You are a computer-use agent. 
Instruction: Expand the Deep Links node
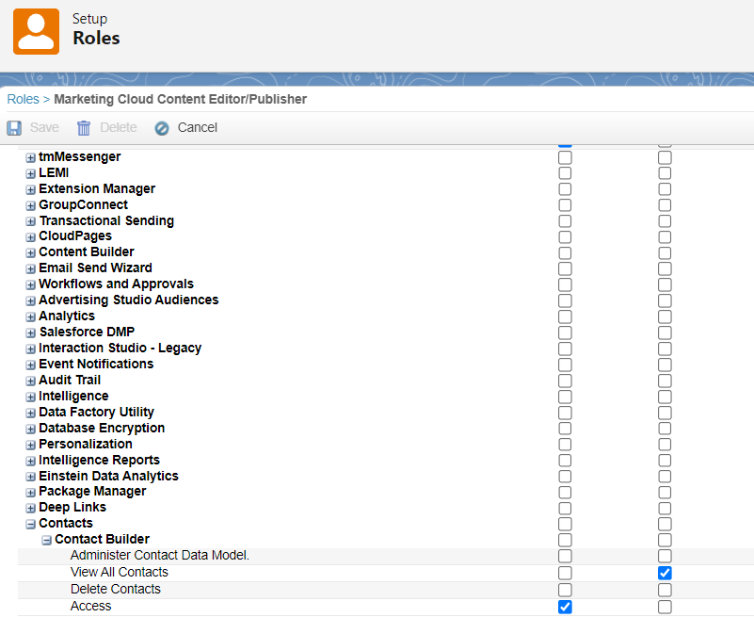pos(31,509)
